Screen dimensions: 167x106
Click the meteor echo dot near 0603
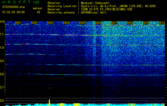click(49, 88)
